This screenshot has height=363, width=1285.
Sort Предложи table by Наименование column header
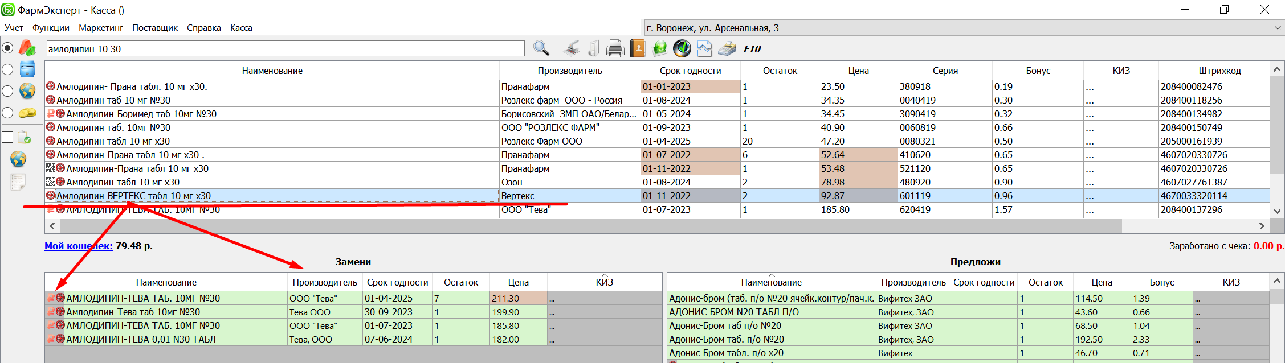click(771, 282)
